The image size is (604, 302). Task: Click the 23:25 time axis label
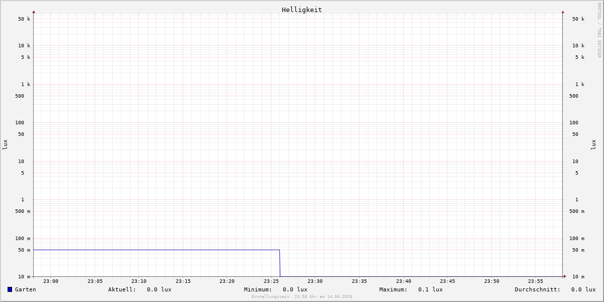coord(271,281)
